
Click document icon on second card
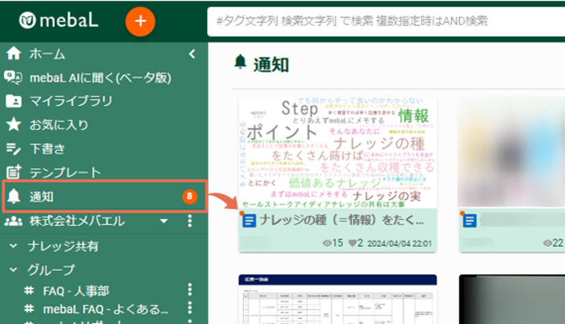tap(469, 221)
